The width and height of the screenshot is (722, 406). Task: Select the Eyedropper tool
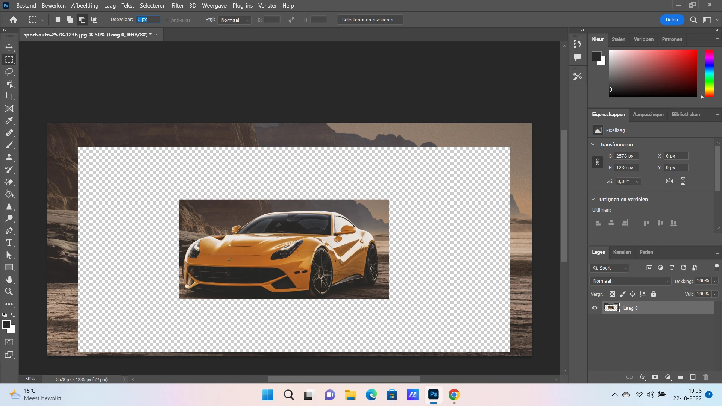[9, 121]
